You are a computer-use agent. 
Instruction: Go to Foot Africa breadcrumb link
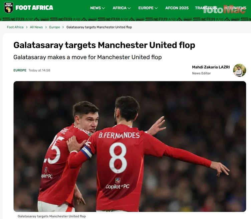tap(15, 27)
